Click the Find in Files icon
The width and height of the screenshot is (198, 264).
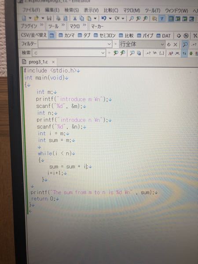point(154,18)
